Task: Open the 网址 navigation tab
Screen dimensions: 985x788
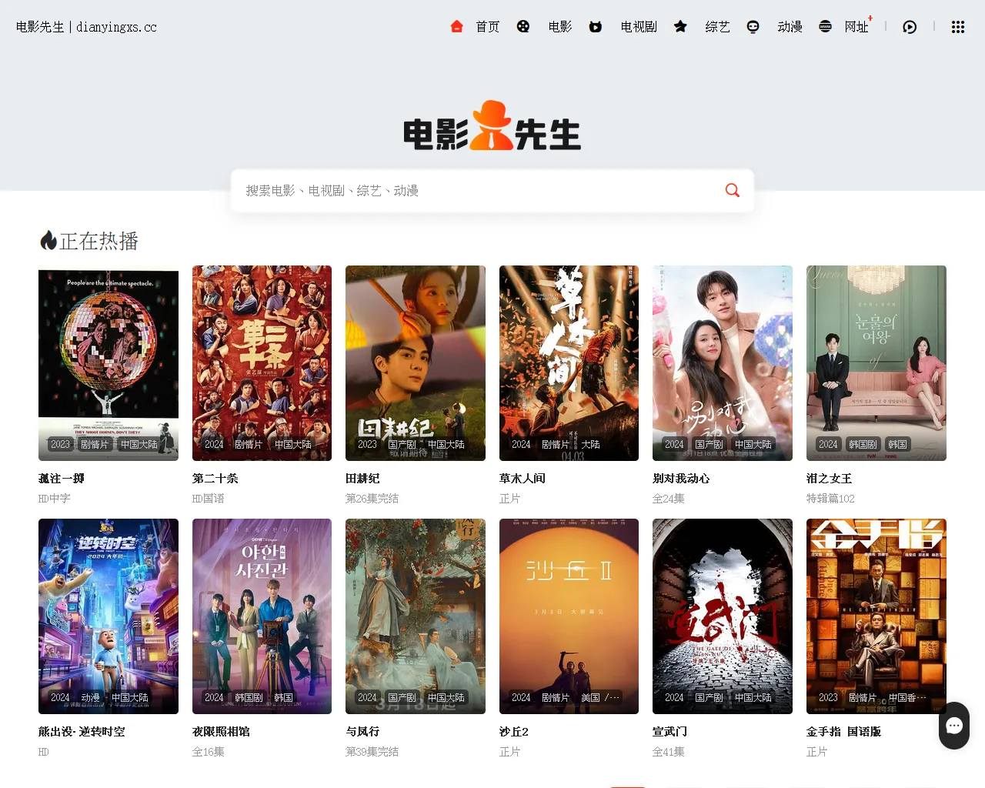Action: 856,27
